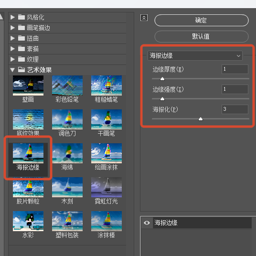Image resolution: width=256 pixels, height=256 pixels.
Task: Collapse the 艺术效果 filter folder
Action: pyautogui.click(x=12, y=70)
